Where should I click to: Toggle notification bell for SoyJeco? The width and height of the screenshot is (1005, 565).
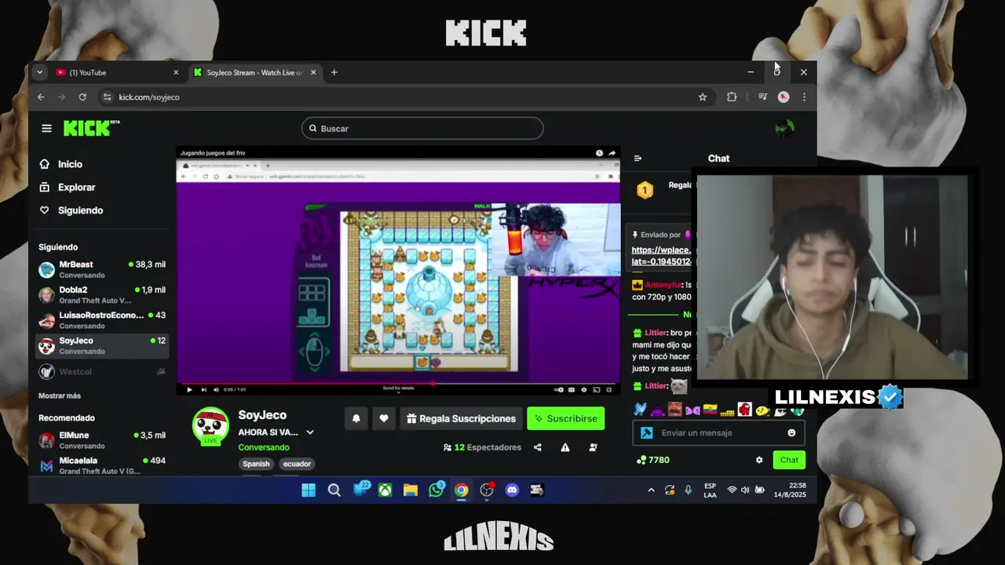click(x=356, y=418)
